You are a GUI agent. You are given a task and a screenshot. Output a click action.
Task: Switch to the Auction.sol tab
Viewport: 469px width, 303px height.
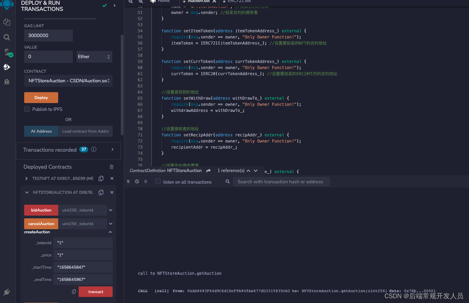point(199,1)
